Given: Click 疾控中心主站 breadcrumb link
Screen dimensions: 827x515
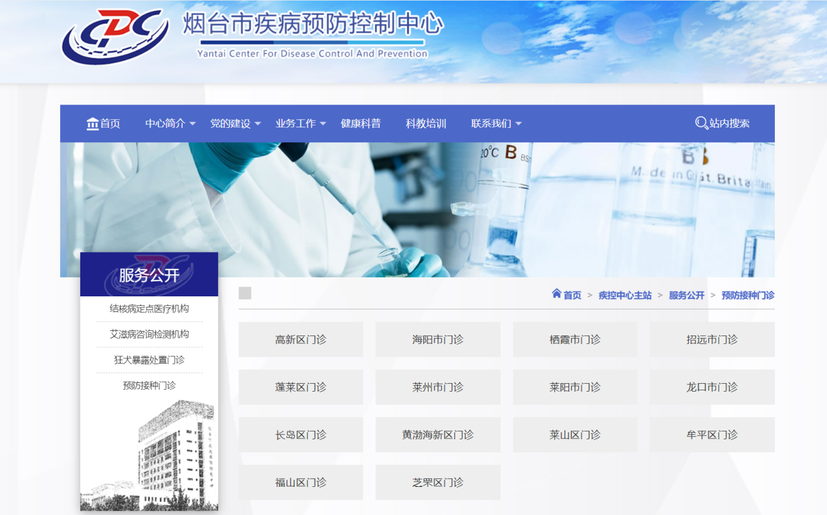Looking at the screenshot, I should 625,295.
